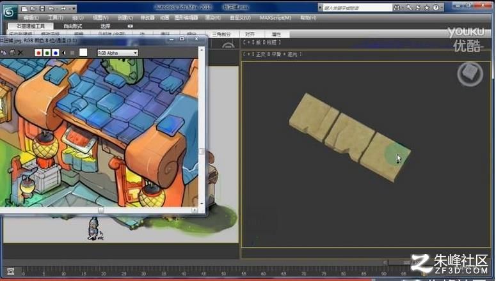Click the InfoCenter keyword search field
Viewport: 496px width, 281px height.
pyautogui.click(x=357, y=8)
